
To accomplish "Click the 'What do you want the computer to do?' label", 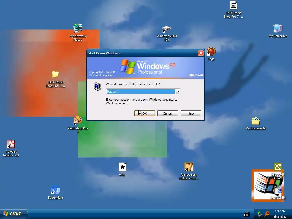I will (133, 84).
